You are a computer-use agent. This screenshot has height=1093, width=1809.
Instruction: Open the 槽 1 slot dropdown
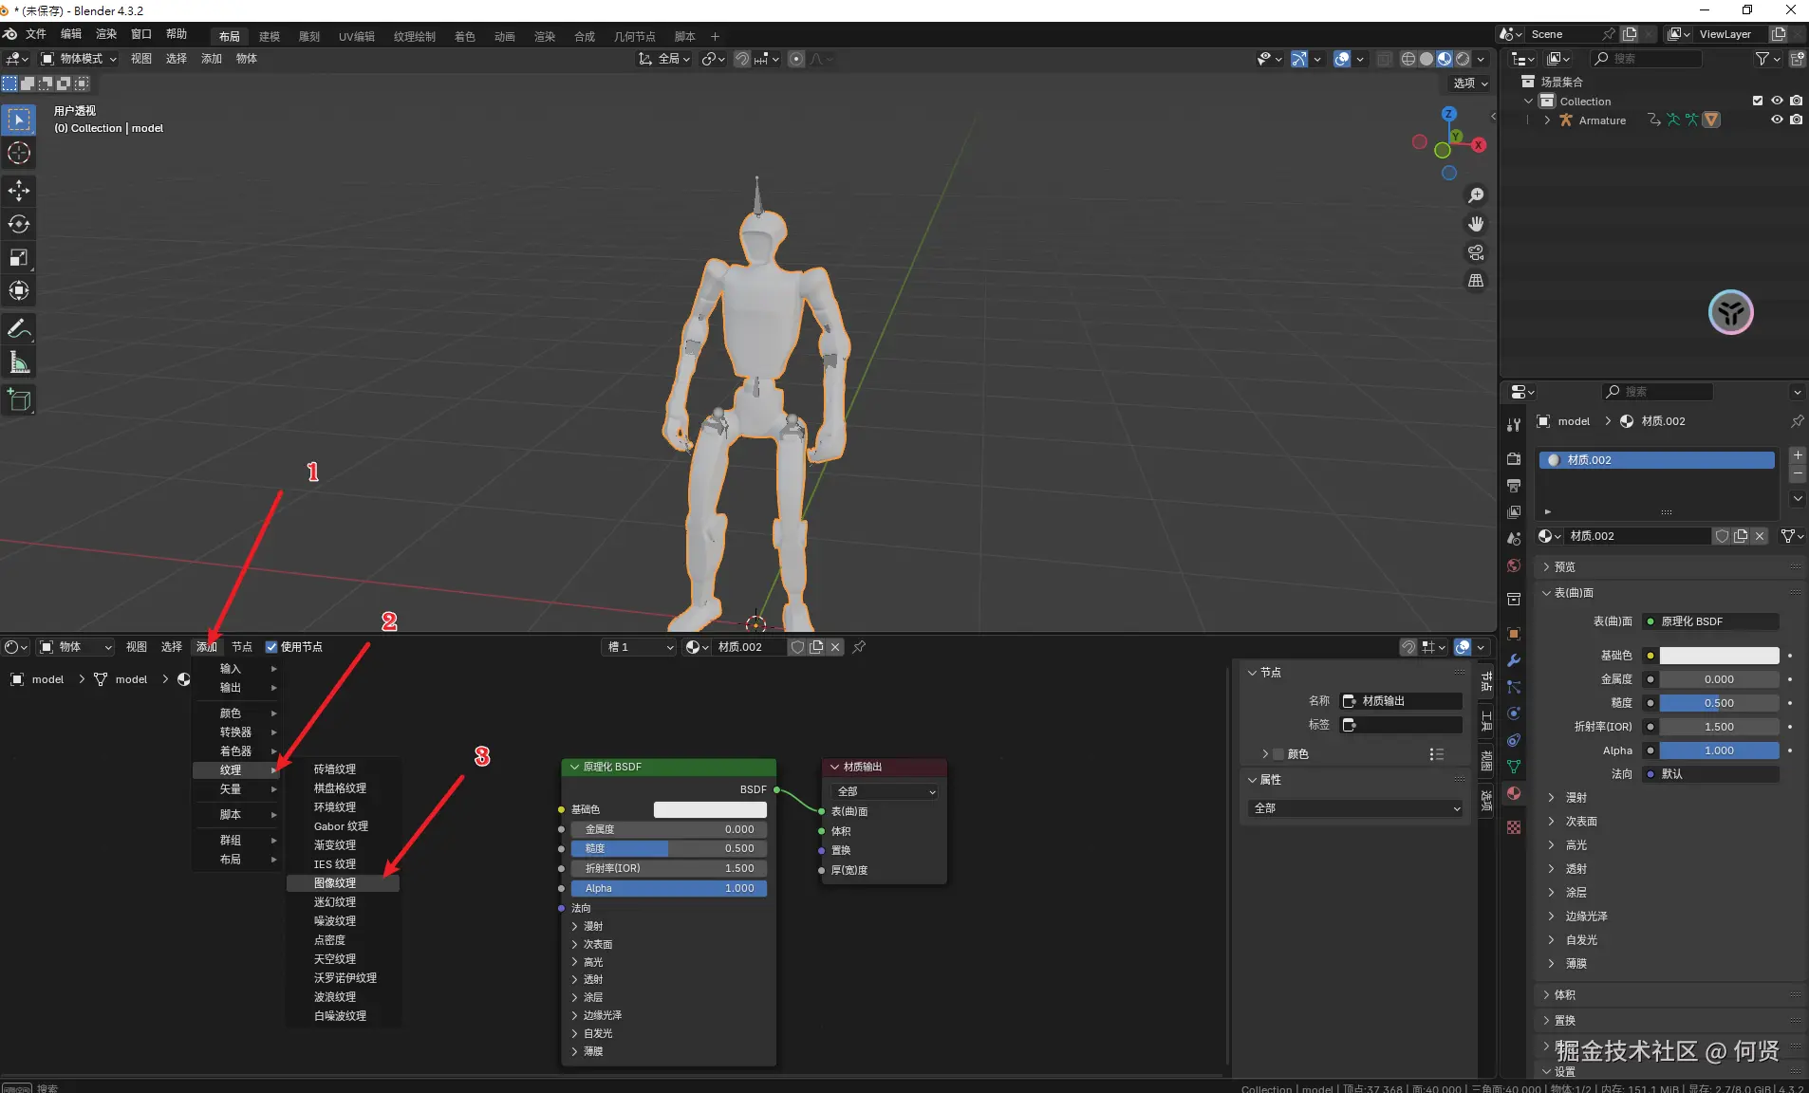(x=640, y=647)
